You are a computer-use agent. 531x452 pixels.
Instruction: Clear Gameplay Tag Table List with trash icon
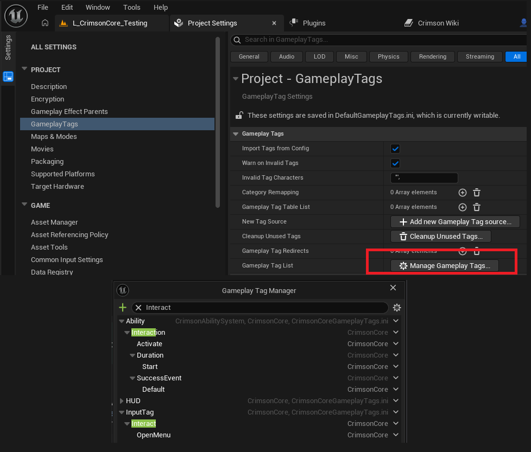[477, 207]
